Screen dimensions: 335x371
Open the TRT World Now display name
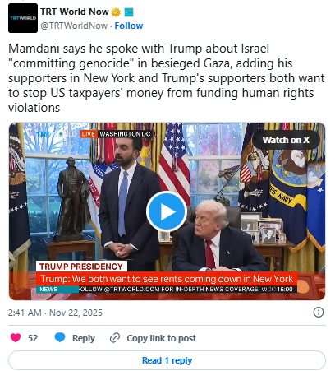(75, 12)
